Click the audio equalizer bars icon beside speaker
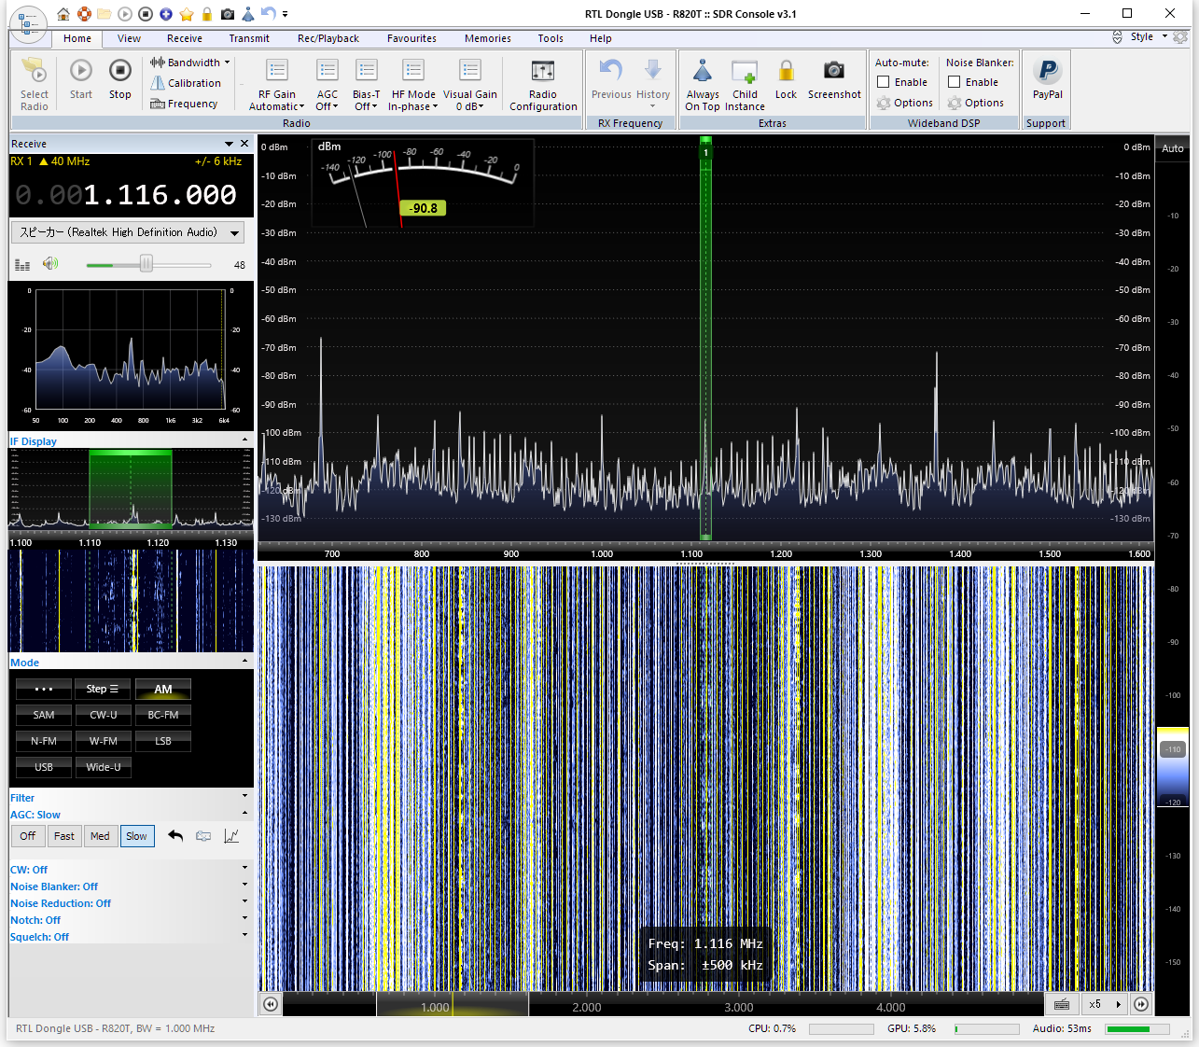 click(x=22, y=265)
